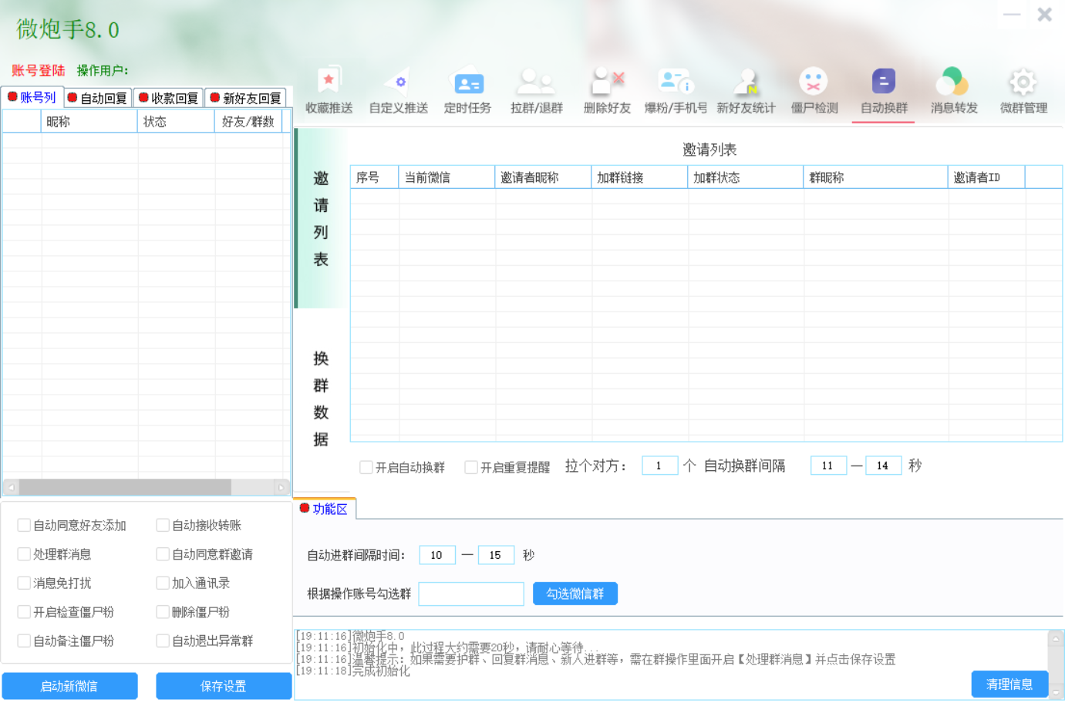Select the 功能区 tab

[x=324, y=509]
